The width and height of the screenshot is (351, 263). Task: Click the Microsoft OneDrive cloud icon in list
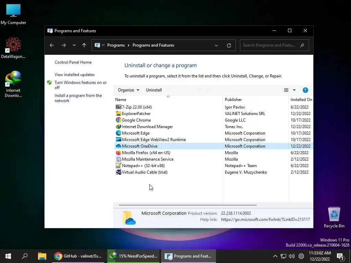118,146
